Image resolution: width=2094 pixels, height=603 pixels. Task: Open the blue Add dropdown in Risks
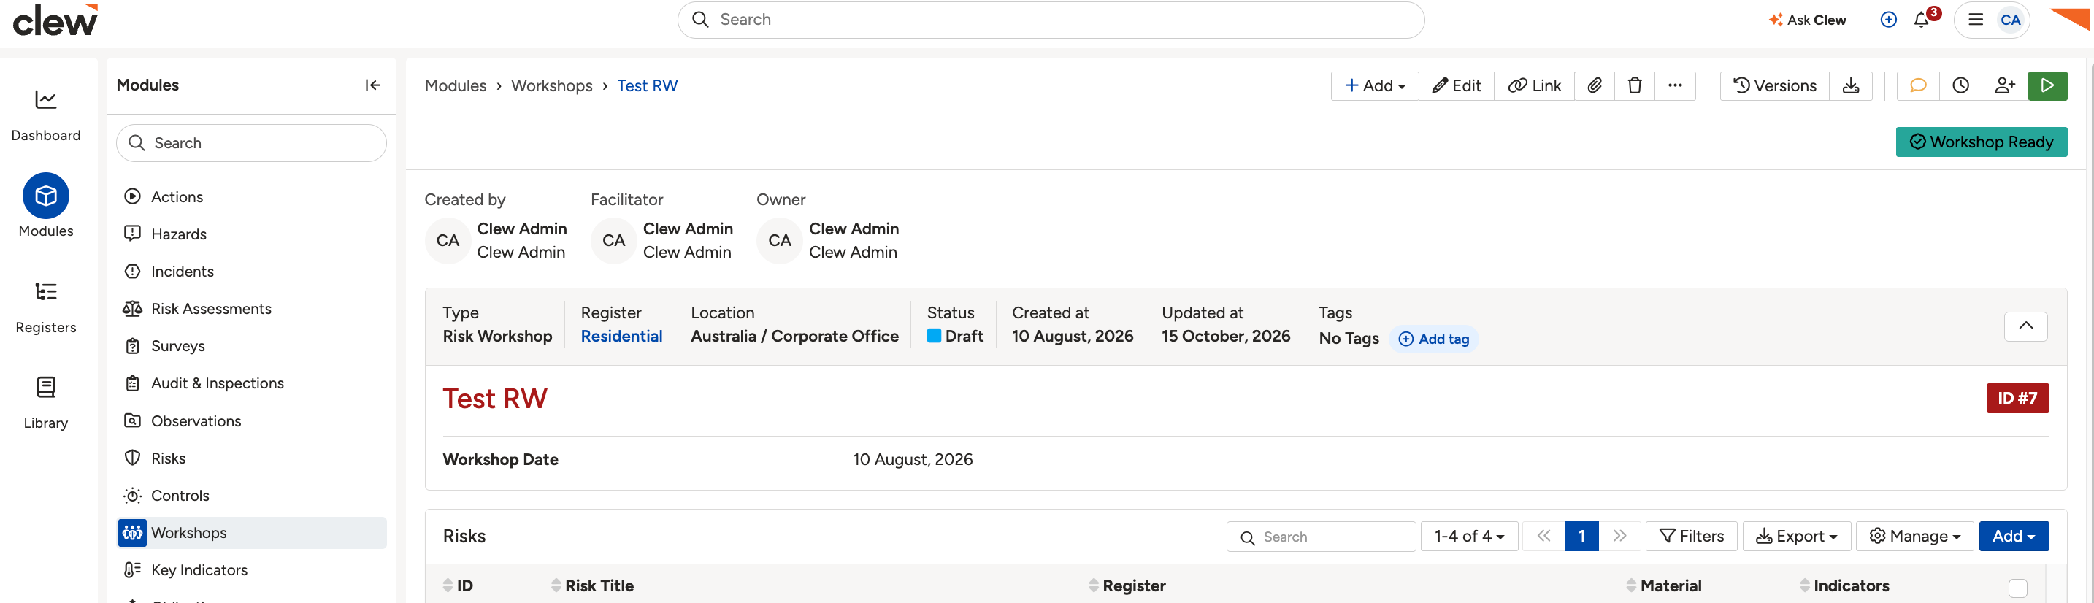2014,537
